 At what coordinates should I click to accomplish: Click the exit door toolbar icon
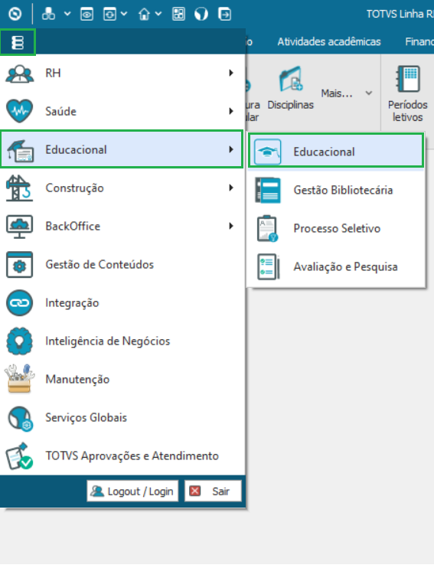tap(225, 14)
